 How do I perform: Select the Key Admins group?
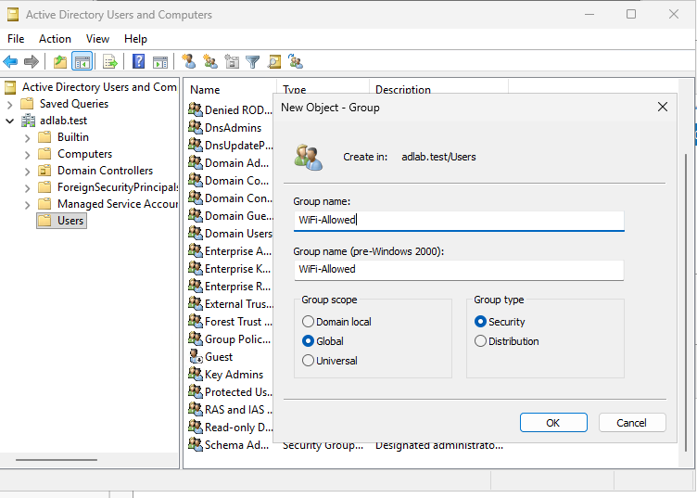point(225,375)
